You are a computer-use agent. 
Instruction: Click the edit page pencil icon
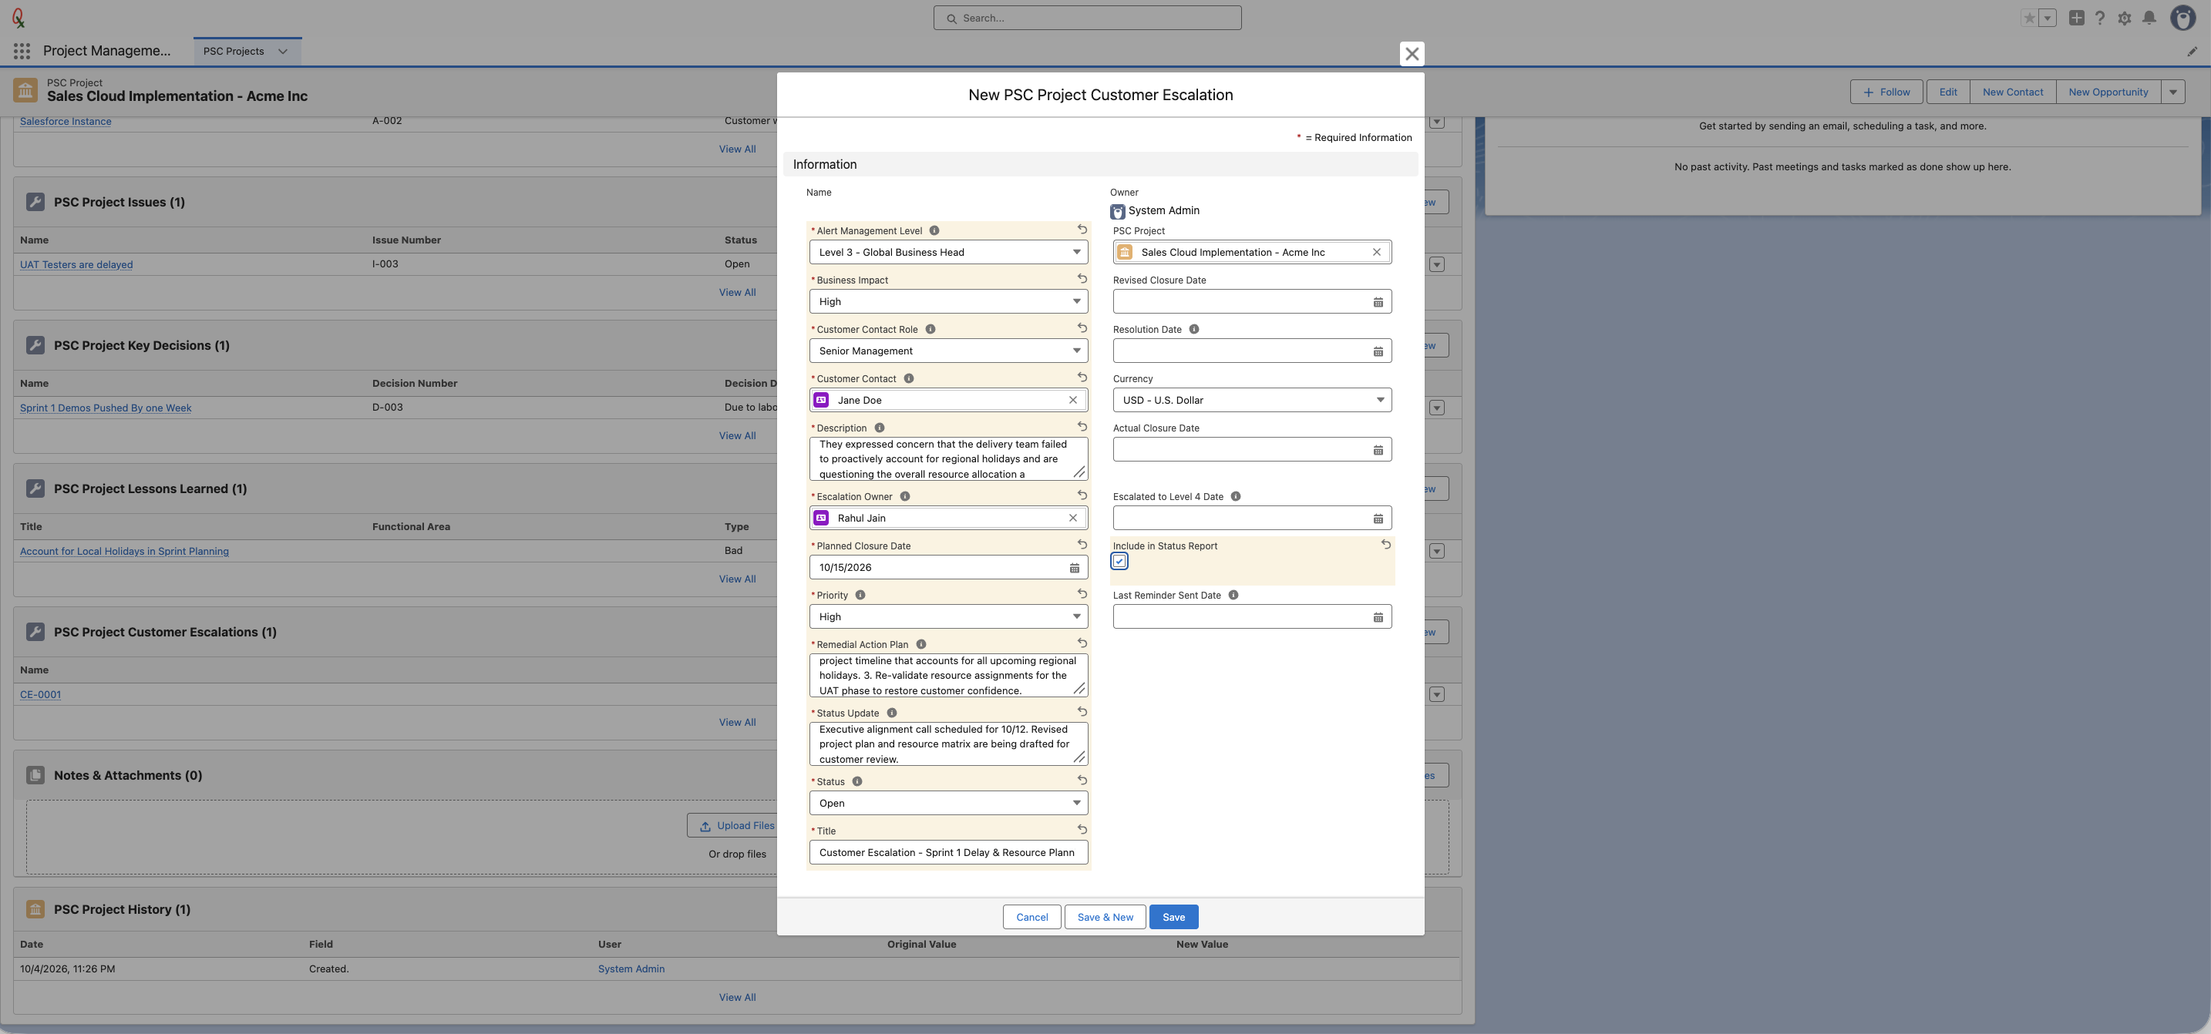pyautogui.click(x=2191, y=52)
